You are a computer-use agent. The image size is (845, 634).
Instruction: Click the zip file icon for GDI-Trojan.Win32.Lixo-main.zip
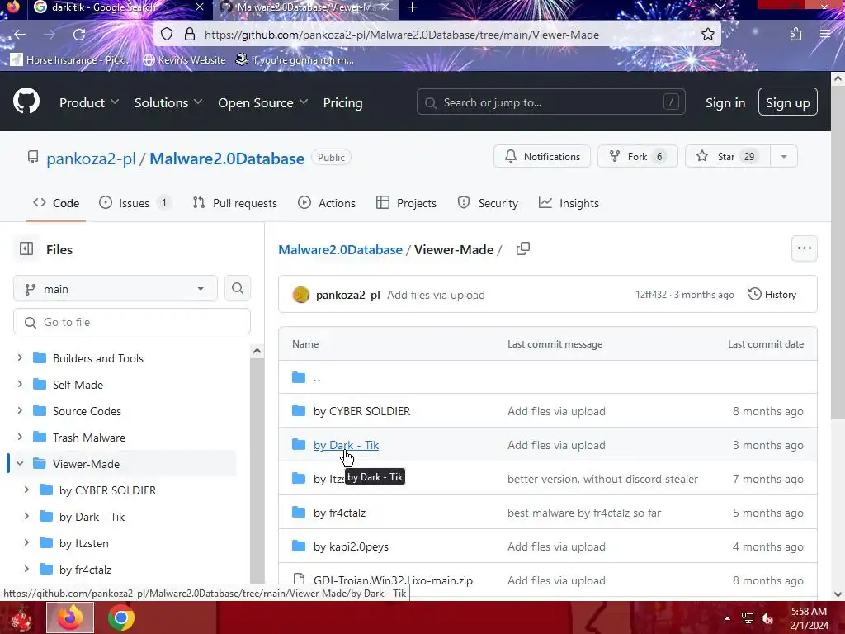click(299, 579)
